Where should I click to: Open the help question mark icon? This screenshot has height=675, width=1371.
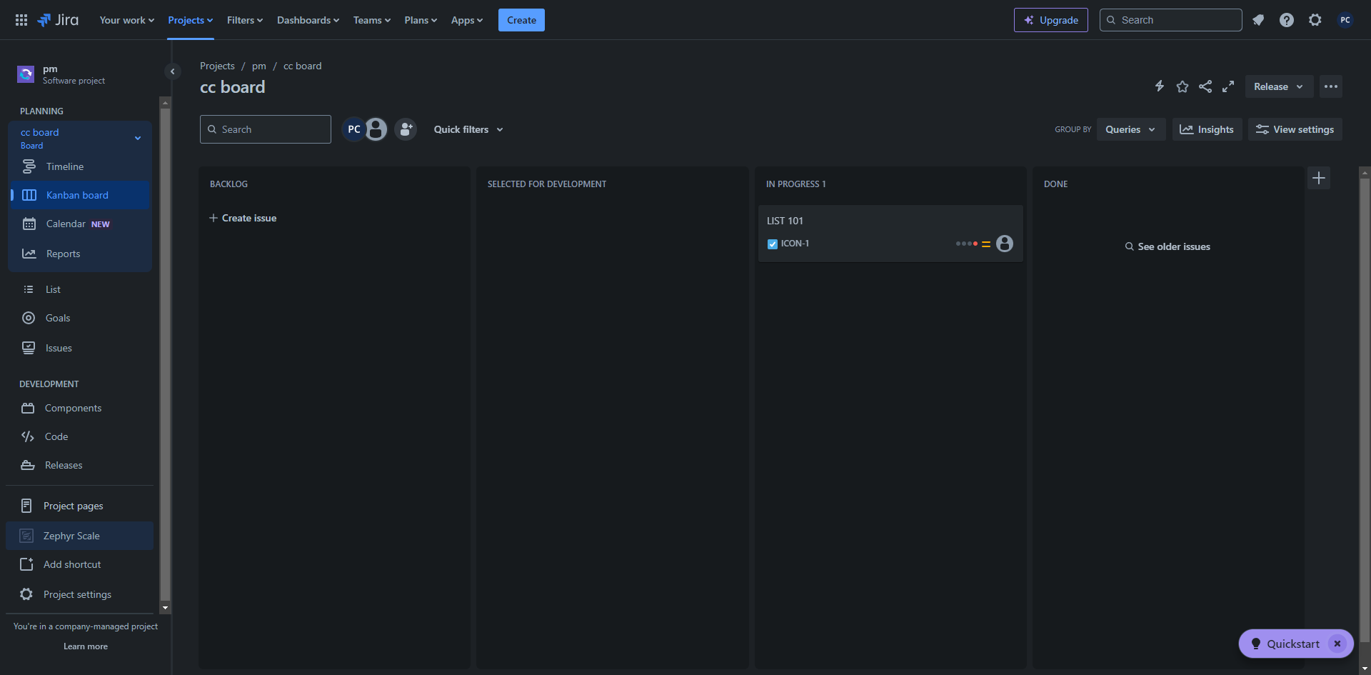[x=1287, y=20]
